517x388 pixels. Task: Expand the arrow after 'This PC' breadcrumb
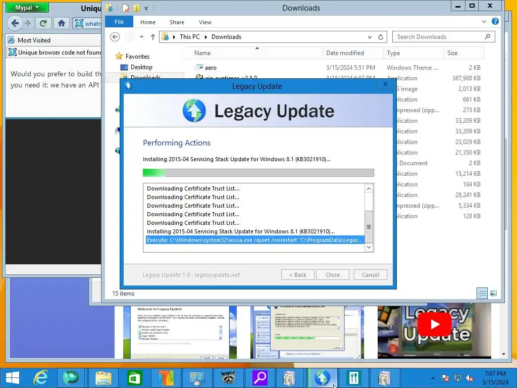point(206,37)
